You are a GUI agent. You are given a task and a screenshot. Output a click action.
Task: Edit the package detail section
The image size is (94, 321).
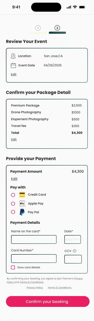[14, 139]
